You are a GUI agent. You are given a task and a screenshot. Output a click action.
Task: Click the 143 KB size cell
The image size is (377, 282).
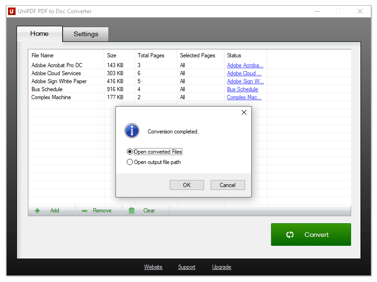pyautogui.click(x=115, y=65)
